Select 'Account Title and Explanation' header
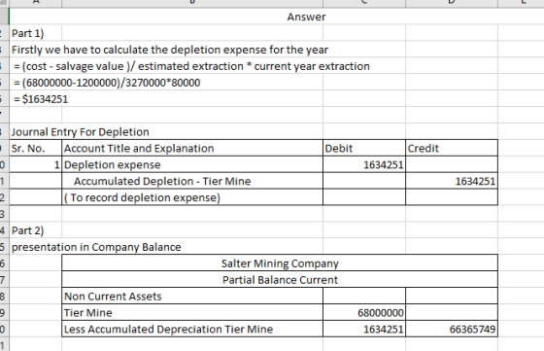Image resolution: width=544 pixels, height=351 pixels. click(192, 148)
